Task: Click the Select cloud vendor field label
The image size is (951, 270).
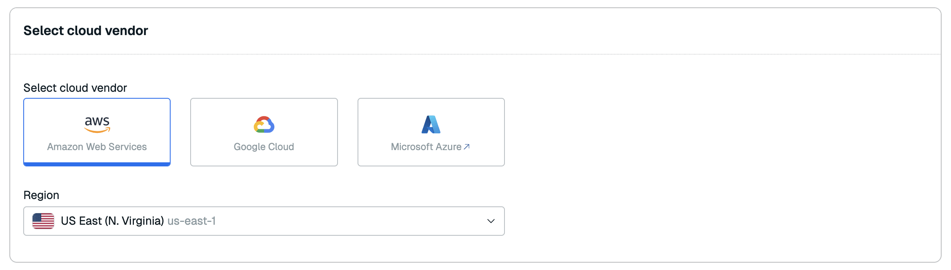Action: pos(75,88)
